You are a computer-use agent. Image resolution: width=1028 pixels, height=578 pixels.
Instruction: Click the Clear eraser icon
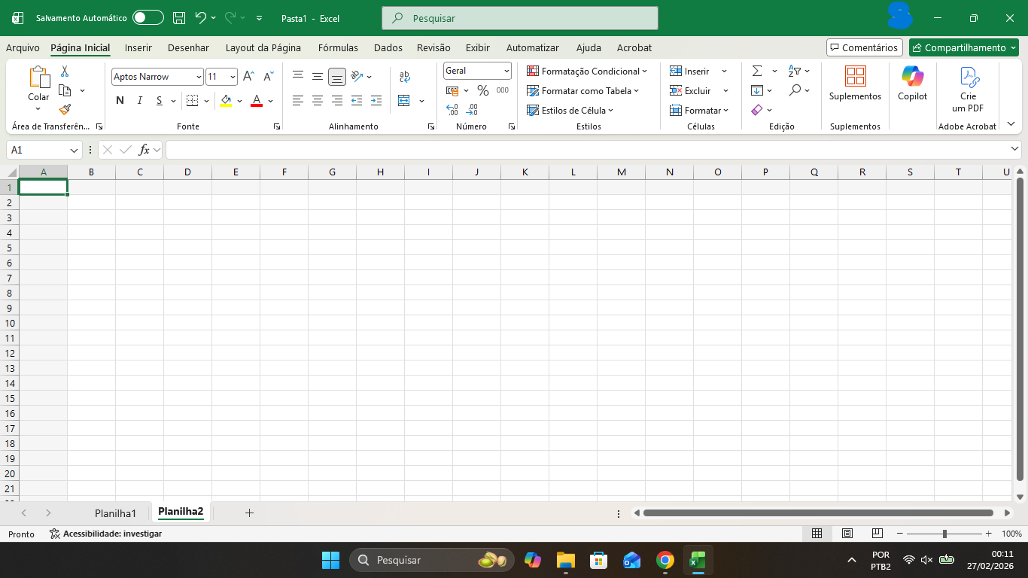(757, 110)
